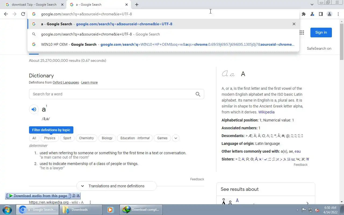The height and width of the screenshot is (215, 344).
Task: Open the tab search dropdown arrow
Action: pyautogui.click(x=312, y=5)
